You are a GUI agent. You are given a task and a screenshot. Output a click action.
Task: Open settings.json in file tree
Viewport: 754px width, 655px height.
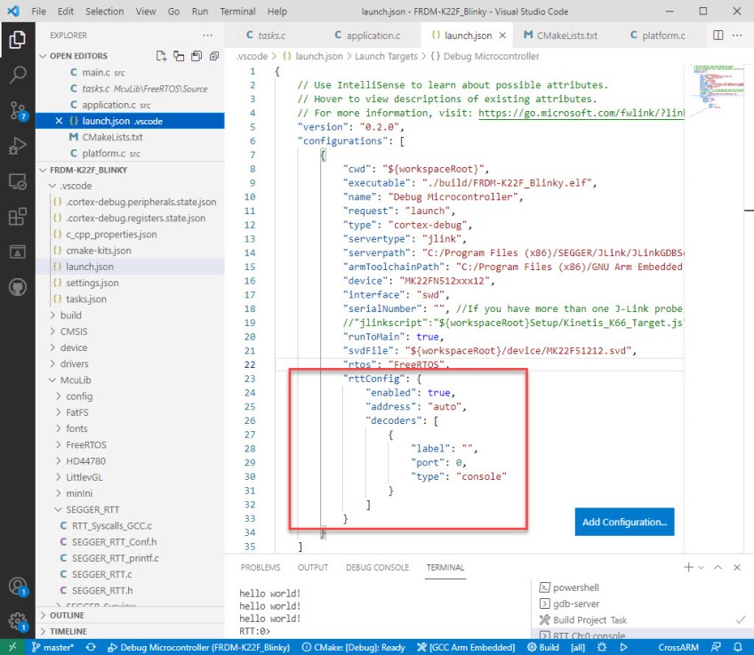point(91,283)
